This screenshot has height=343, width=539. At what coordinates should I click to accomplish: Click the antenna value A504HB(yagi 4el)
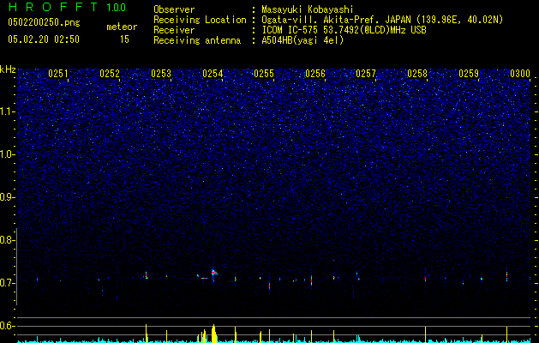point(302,40)
